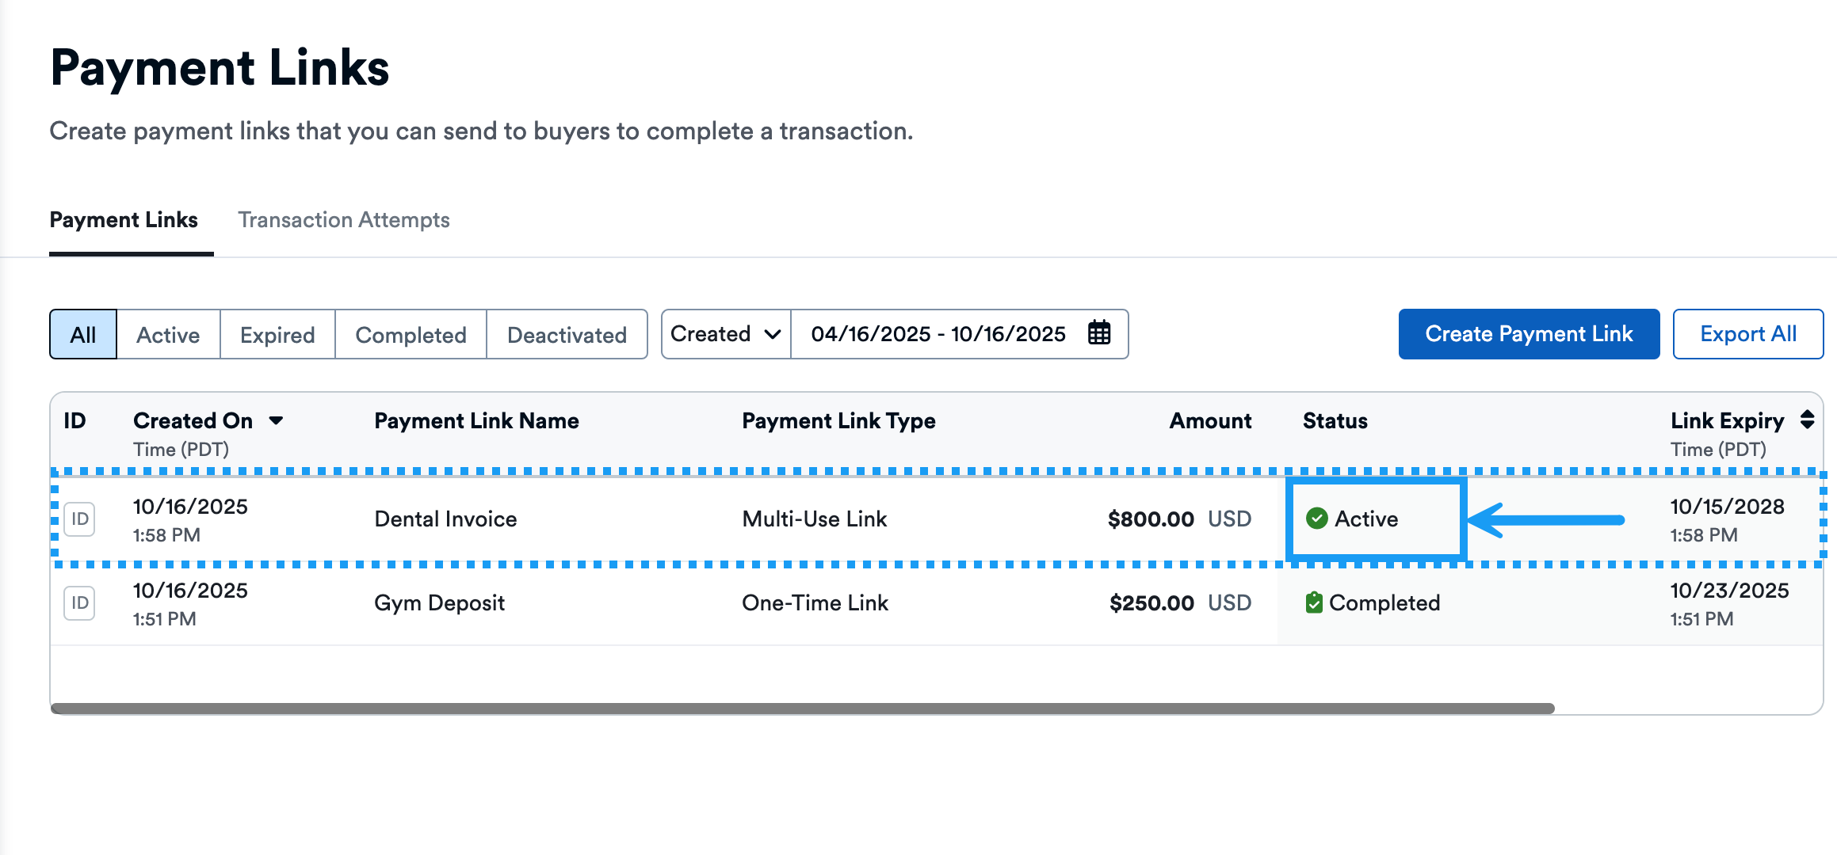This screenshot has height=855, width=1837.
Task: Filter links by Expired status
Action: coord(277,334)
